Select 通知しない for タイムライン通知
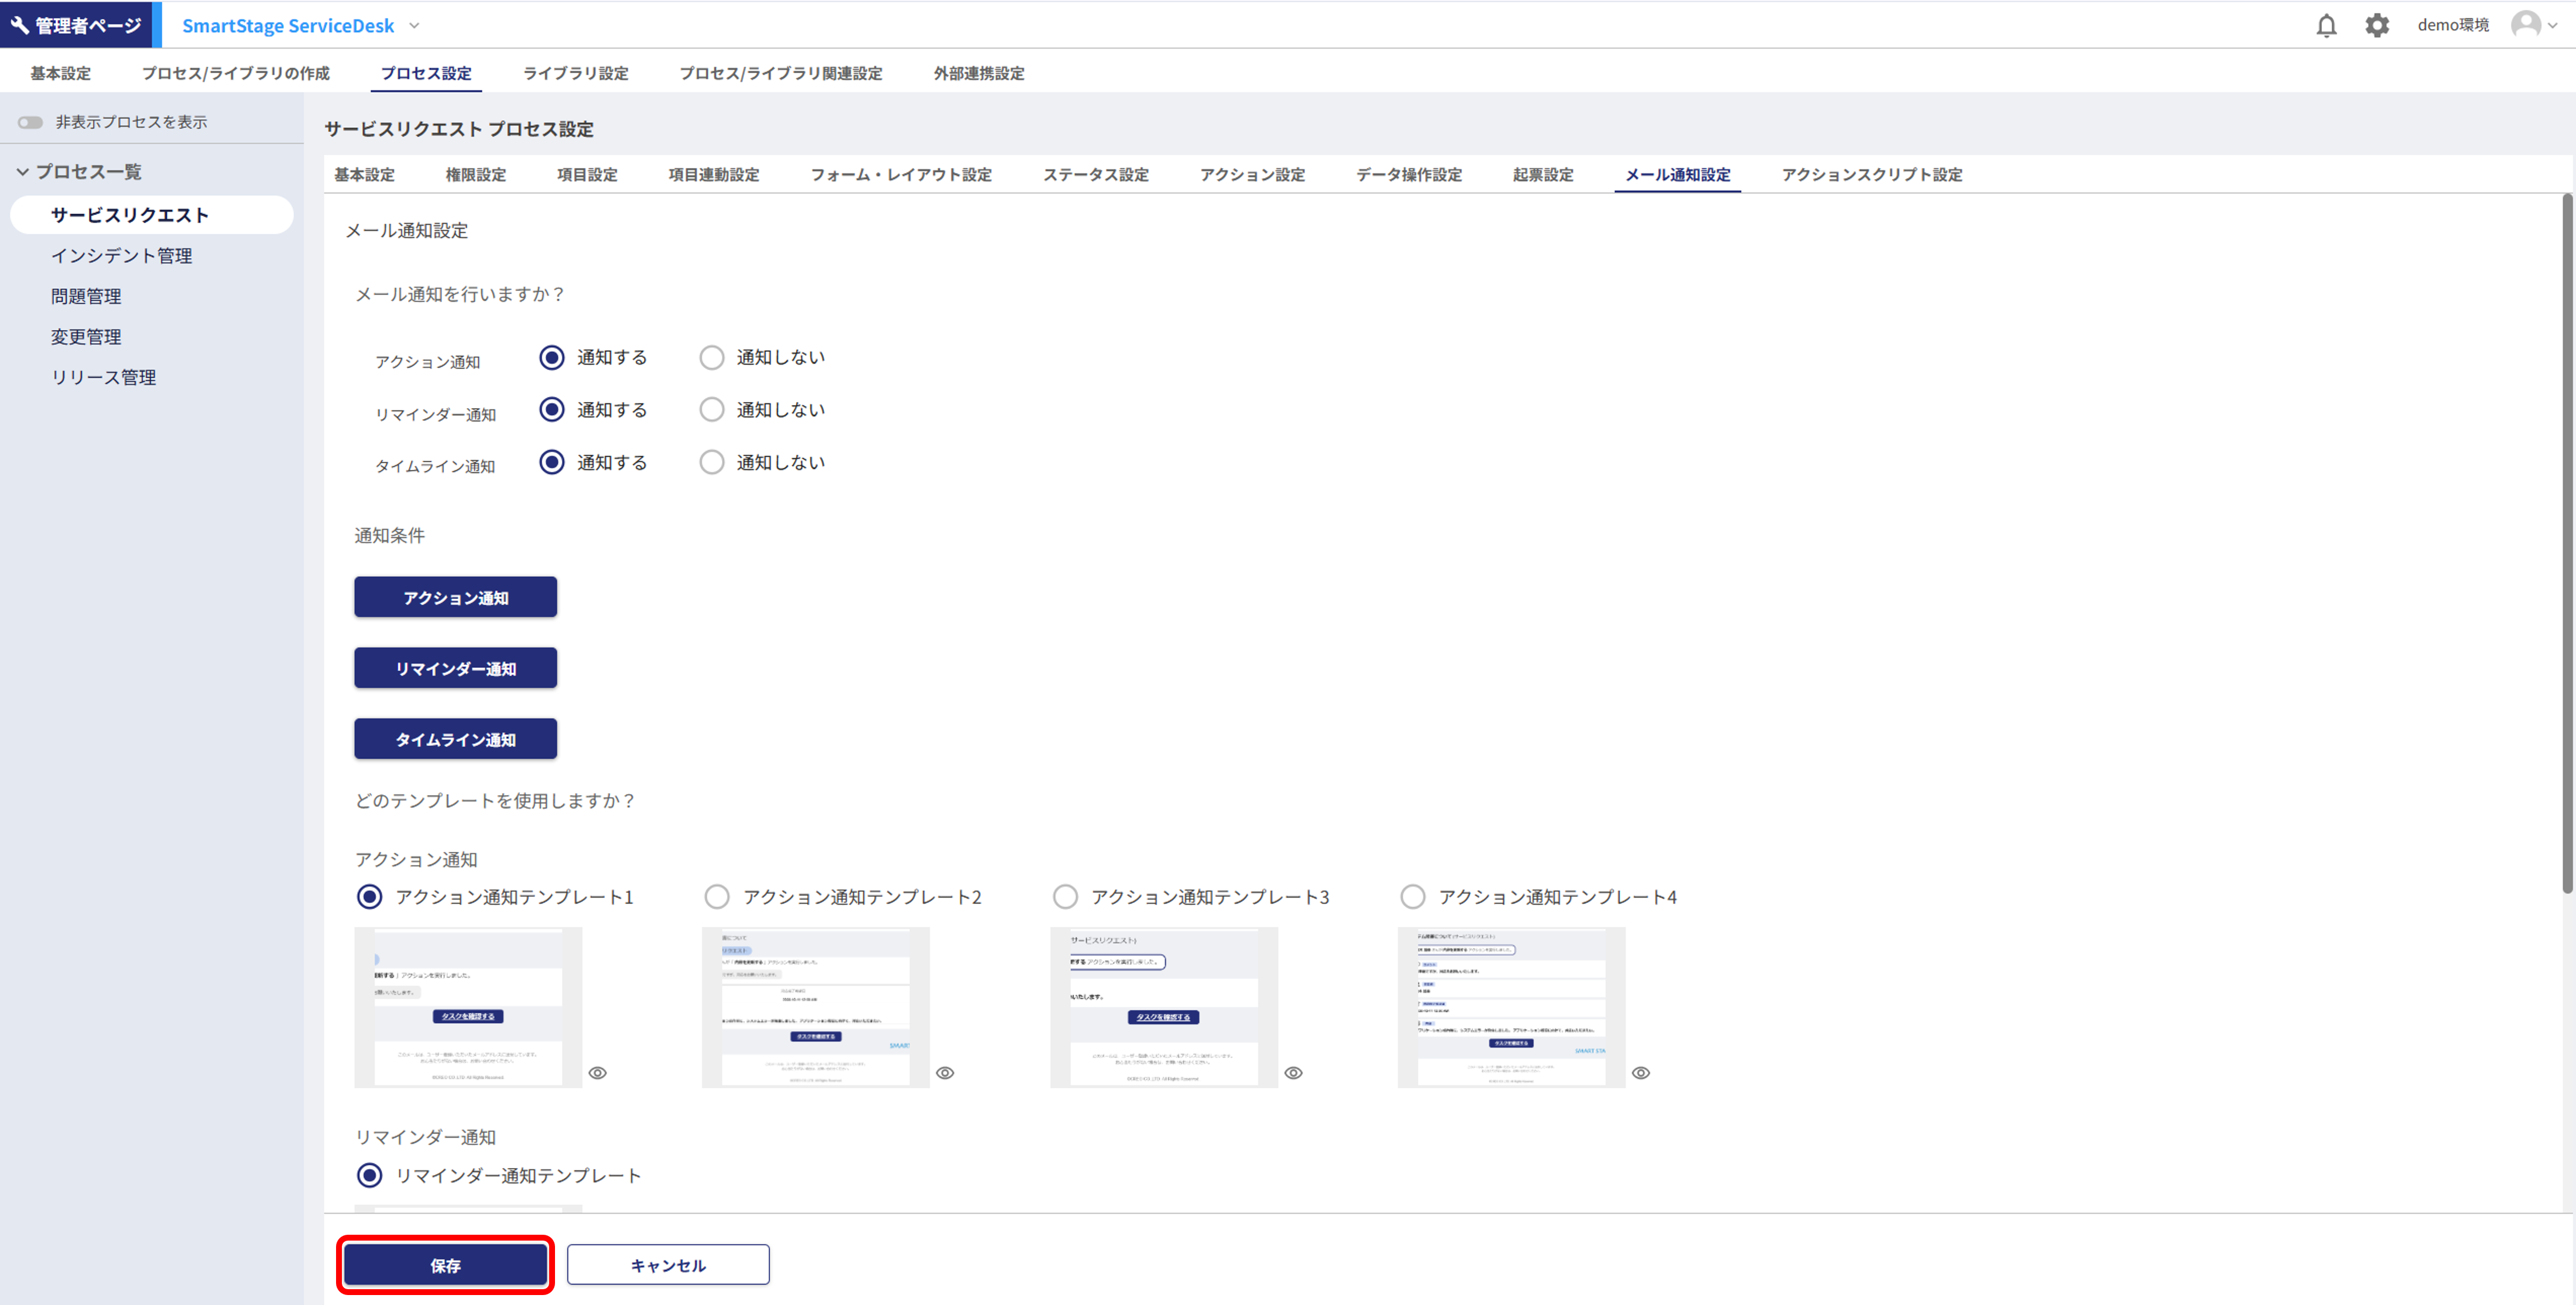The width and height of the screenshot is (2576, 1305). (x=711, y=463)
